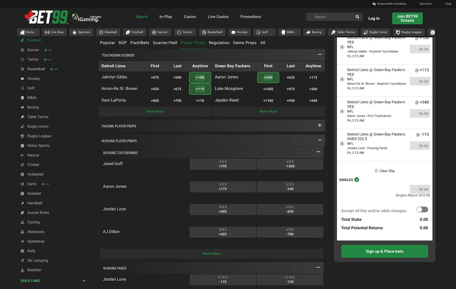Image resolution: width=456 pixels, height=289 pixels.
Task: Expand the Passing Player Props section
Action: click(x=319, y=125)
